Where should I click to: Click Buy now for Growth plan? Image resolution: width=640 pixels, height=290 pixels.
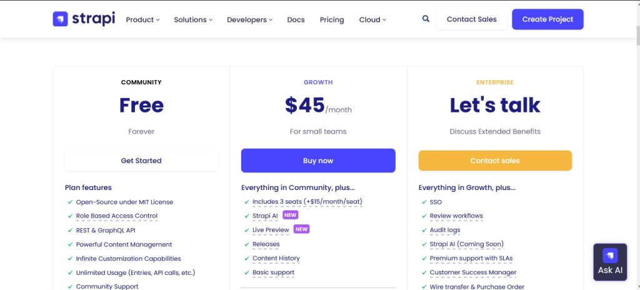(318, 161)
